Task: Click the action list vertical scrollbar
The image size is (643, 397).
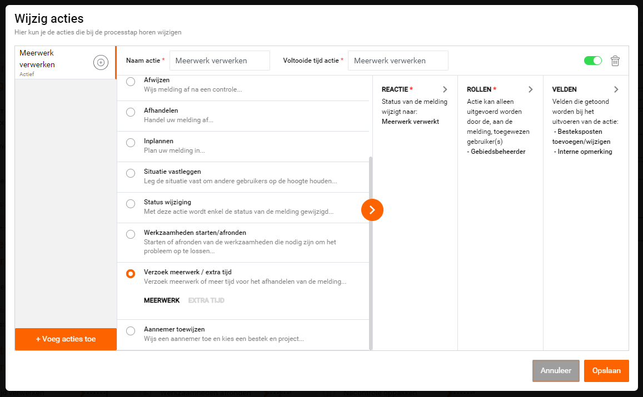Action: point(371,253)
